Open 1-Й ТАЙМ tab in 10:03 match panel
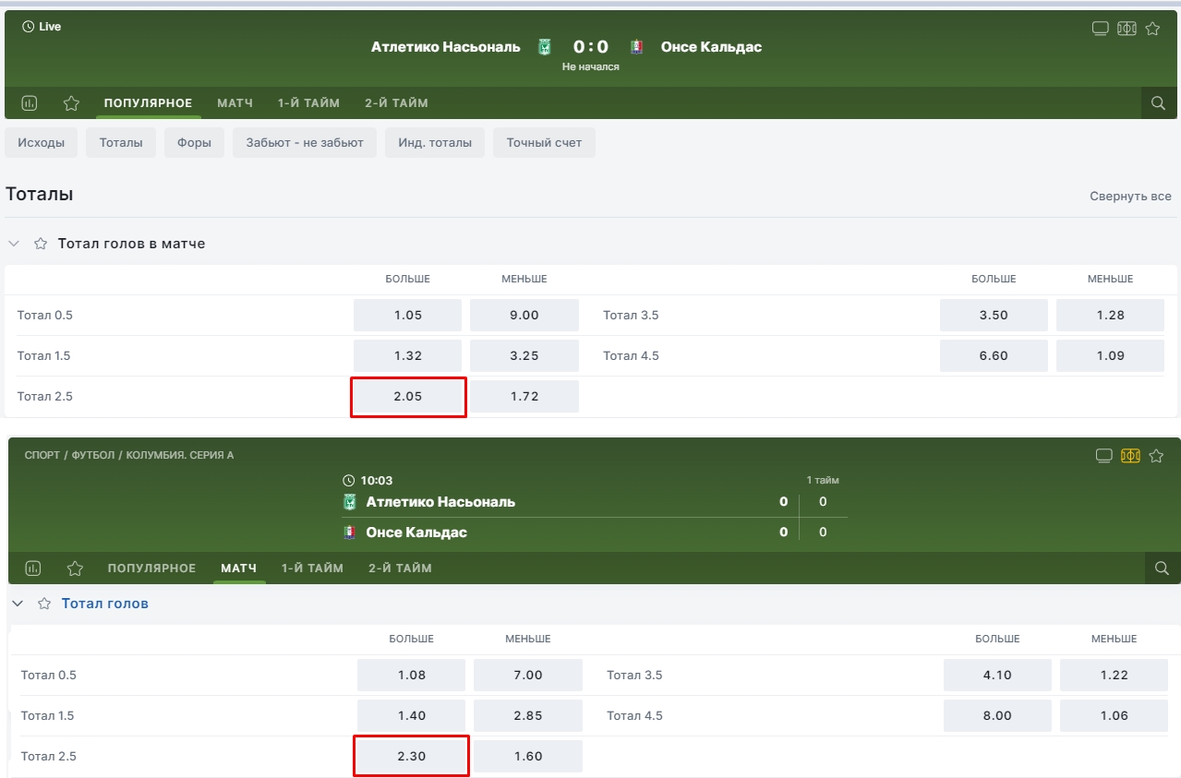This screenshot has width=1181, height=778. click(312, 568)
